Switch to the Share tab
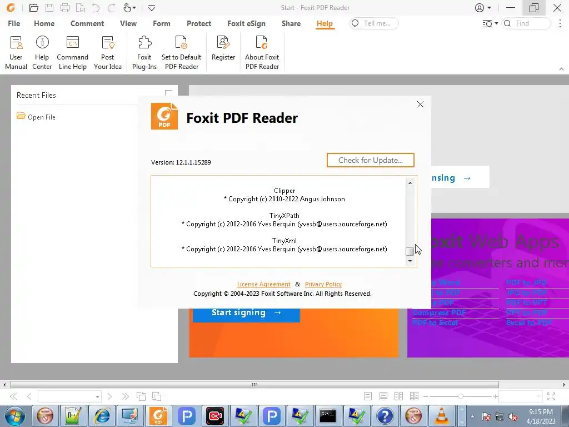This screenshot has height=427, width=569. coord(291,23)
